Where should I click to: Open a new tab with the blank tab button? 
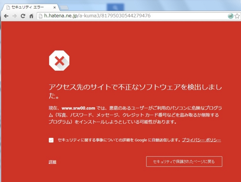[64, 8]
